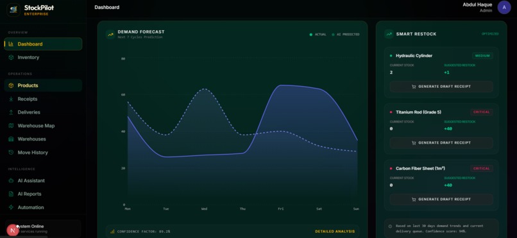Open the AI Reports label link

30,194
